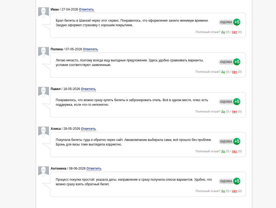This screenshot has height=208, width=276.
Task: Vote Да on Антонина's review
Action: (x=223, y=191)
